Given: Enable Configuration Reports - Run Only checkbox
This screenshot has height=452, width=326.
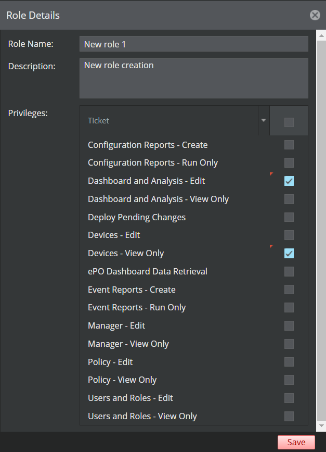Looking at the screenshot, I should click(289, 163).
